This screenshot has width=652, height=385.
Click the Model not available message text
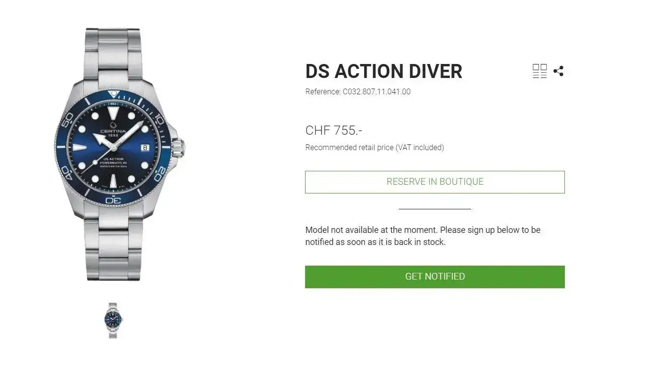click(422, 236)
